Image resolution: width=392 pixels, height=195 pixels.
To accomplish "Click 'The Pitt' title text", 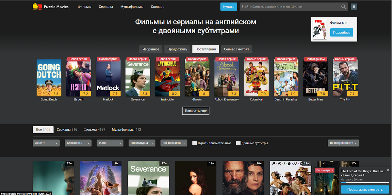I will coord(345,99).
